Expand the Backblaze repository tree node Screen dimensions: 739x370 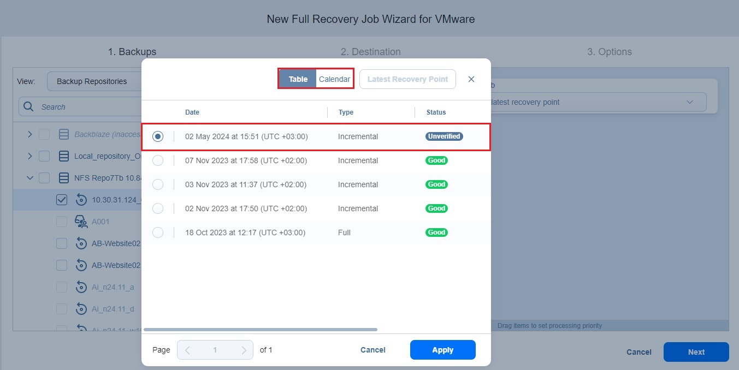(x=30, y=134)
